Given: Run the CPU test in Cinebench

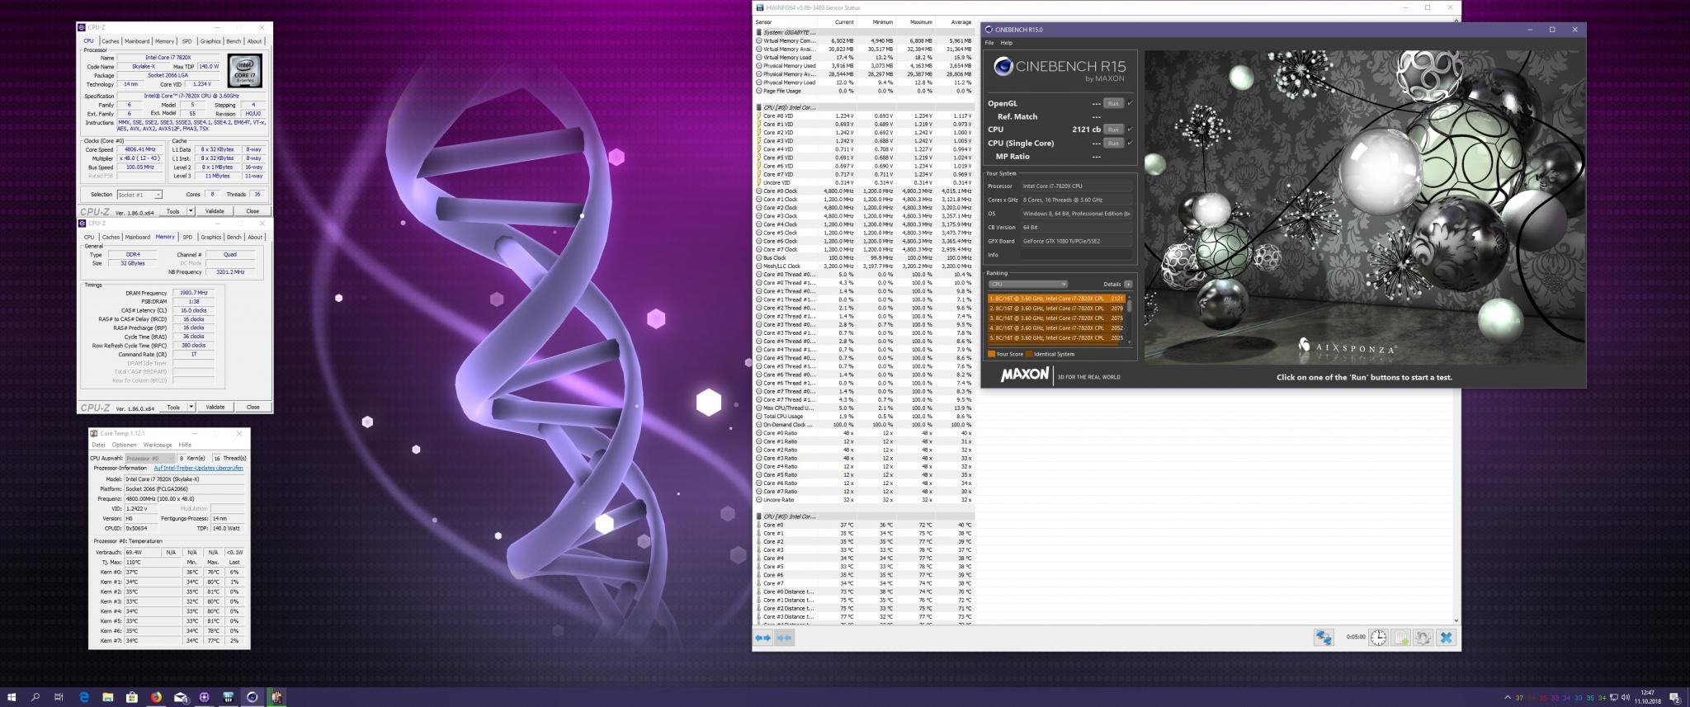Looking at the screenshot, I should [x=1113, y=129].
